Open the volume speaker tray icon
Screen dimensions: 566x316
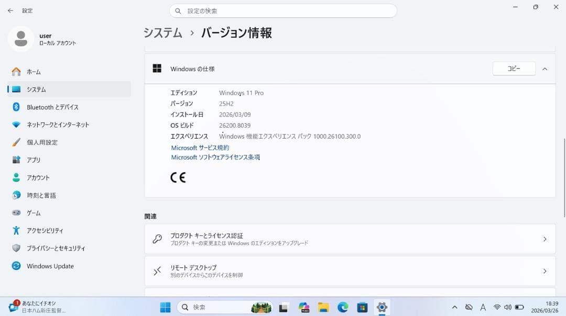[507, 307]
